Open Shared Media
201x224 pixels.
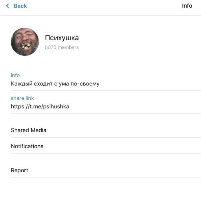tap(106, 130)
